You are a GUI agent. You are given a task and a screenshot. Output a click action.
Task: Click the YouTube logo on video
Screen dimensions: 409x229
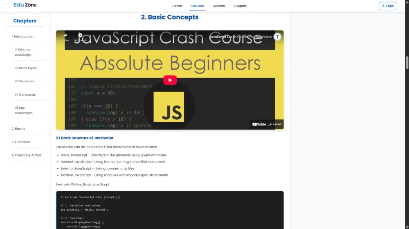coord(259,124)
